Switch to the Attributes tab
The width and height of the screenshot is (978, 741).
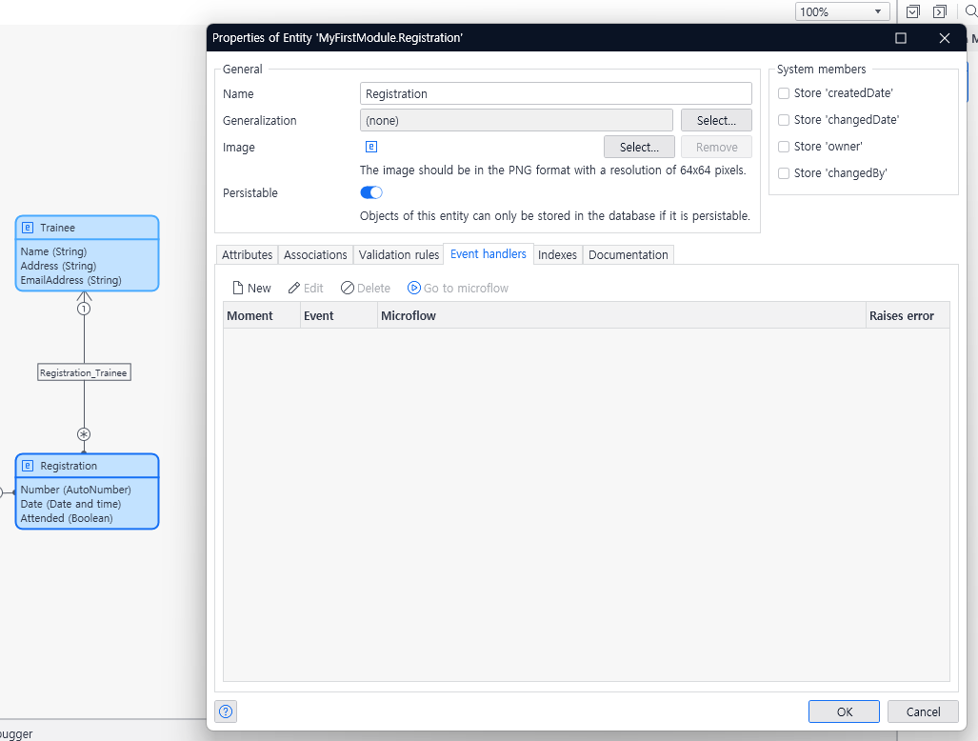(247, 254)
